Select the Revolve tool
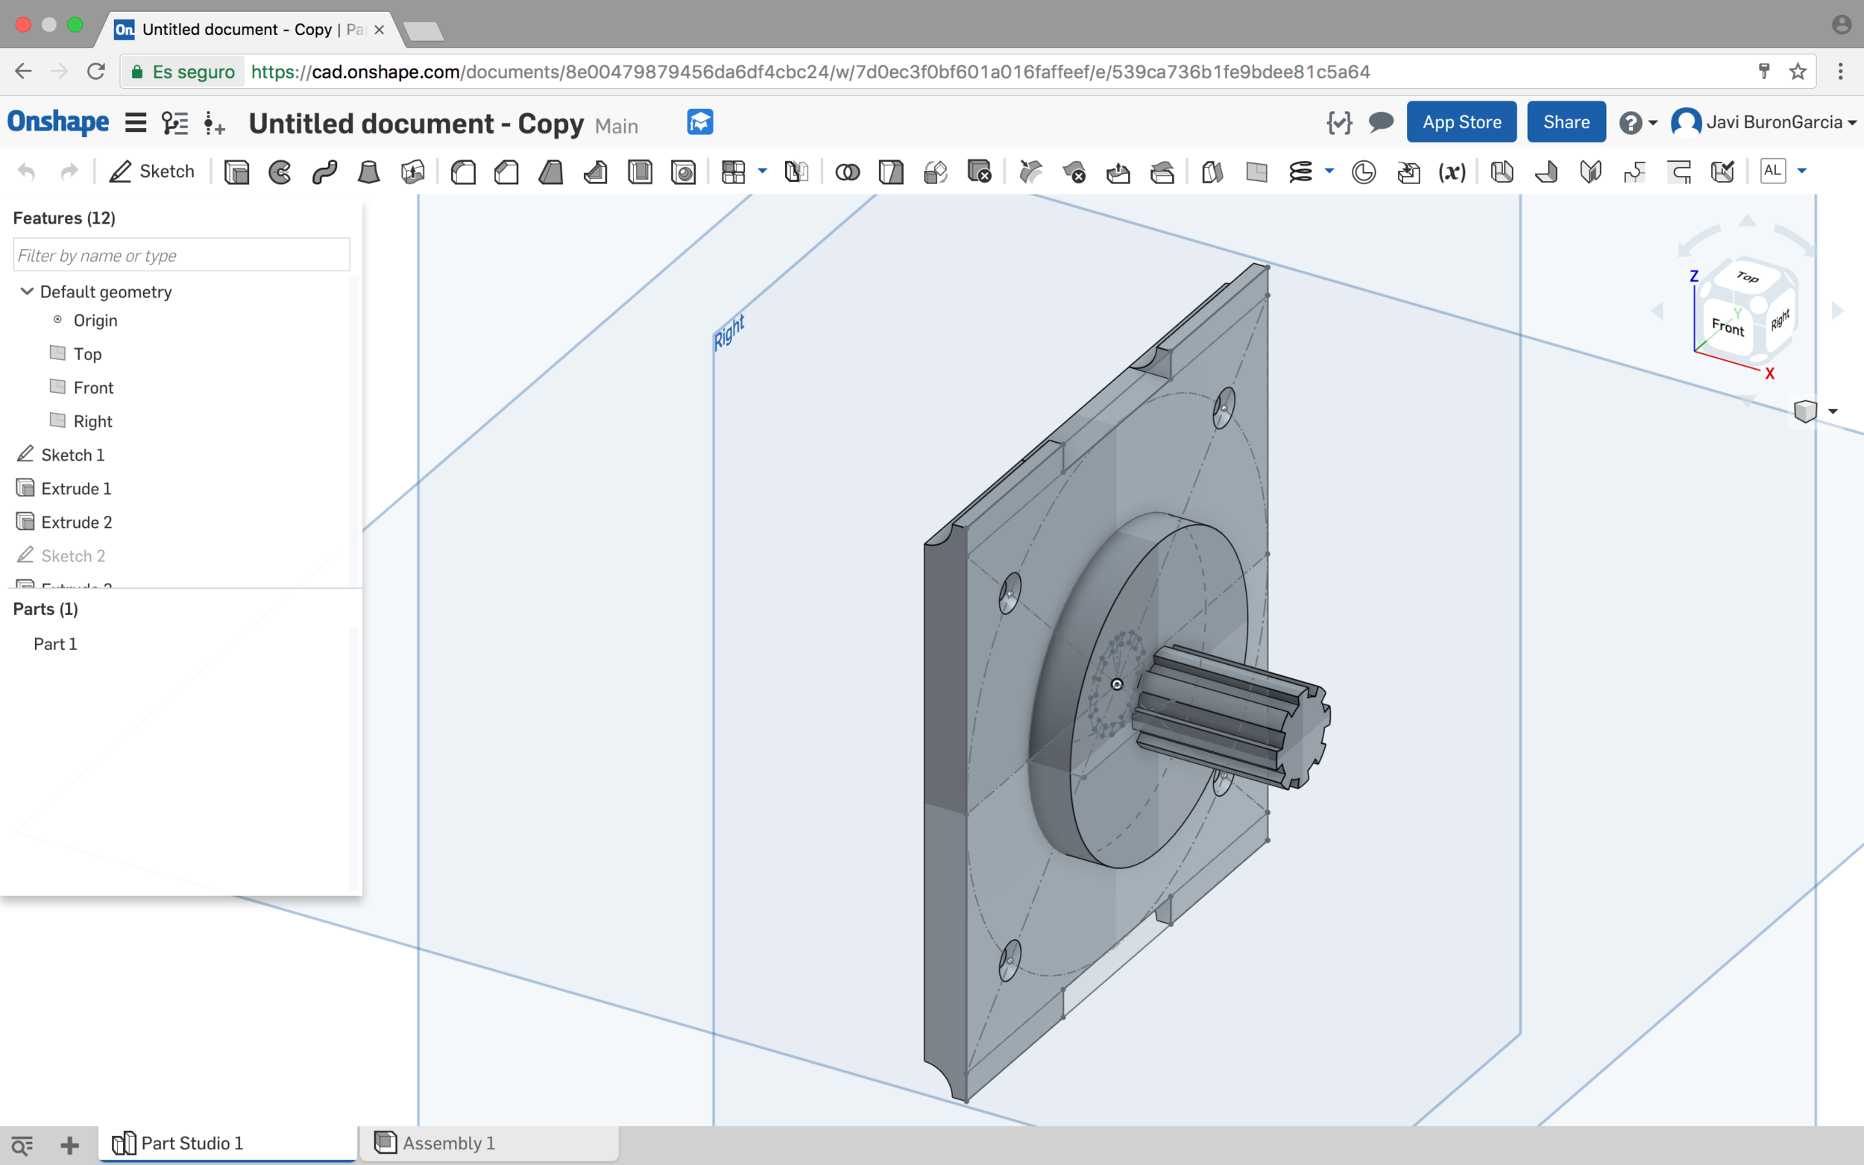The height and width of the screenshot is (1165, 1864). point(280,171)
